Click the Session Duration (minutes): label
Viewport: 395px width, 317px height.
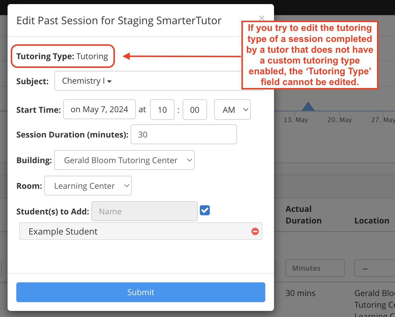72,135
